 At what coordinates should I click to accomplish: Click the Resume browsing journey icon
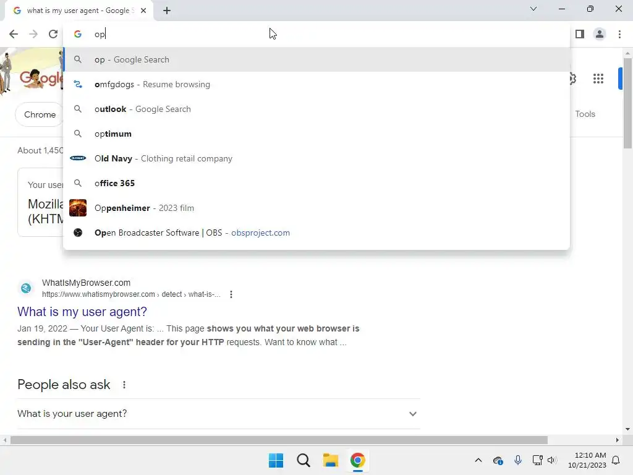pos(78,84)
